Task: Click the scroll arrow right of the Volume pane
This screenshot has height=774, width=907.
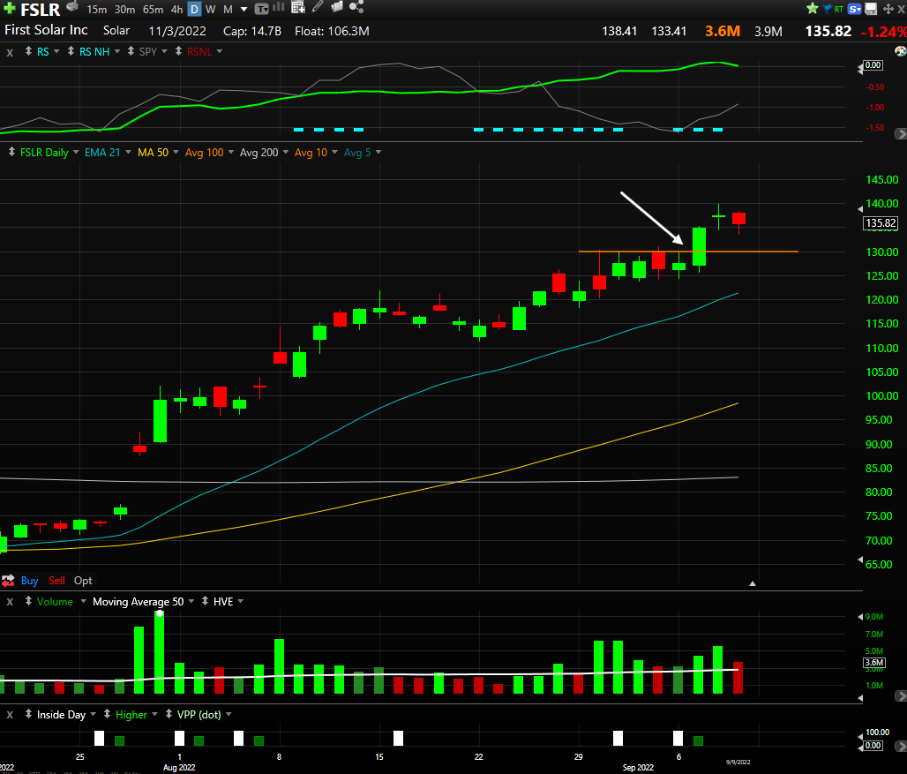Action: click(901, 696)
